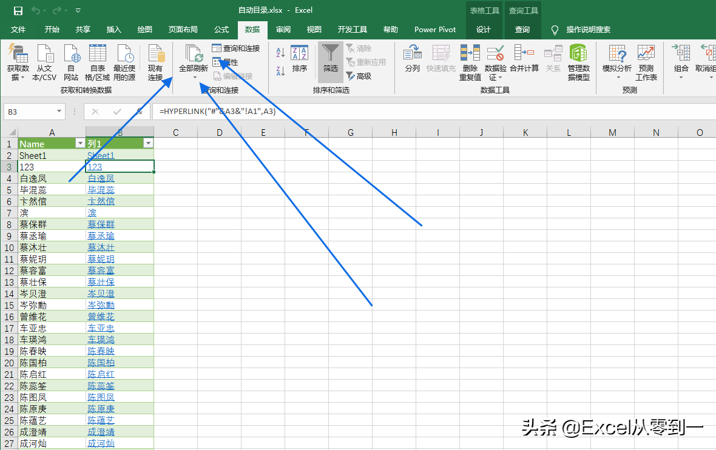Click 高级 (Advanced) filter button
The height and width of the screenshot is (450, 716).
tap(359, 76)
